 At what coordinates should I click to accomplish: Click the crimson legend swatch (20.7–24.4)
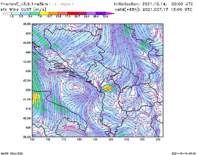click(x=82, y=13)
